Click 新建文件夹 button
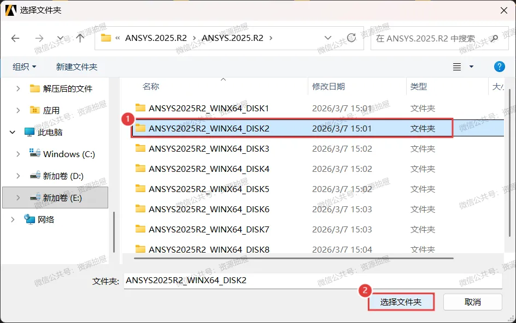Image resolution: width=516 pixels, height=323 pixels. [x=77, y=67]
